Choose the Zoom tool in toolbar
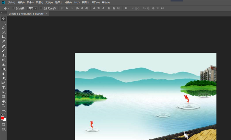 4,106
